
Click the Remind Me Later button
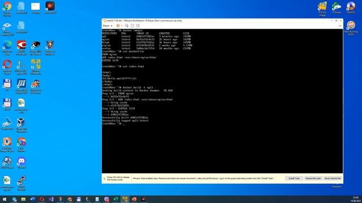[x=313, y=178]
